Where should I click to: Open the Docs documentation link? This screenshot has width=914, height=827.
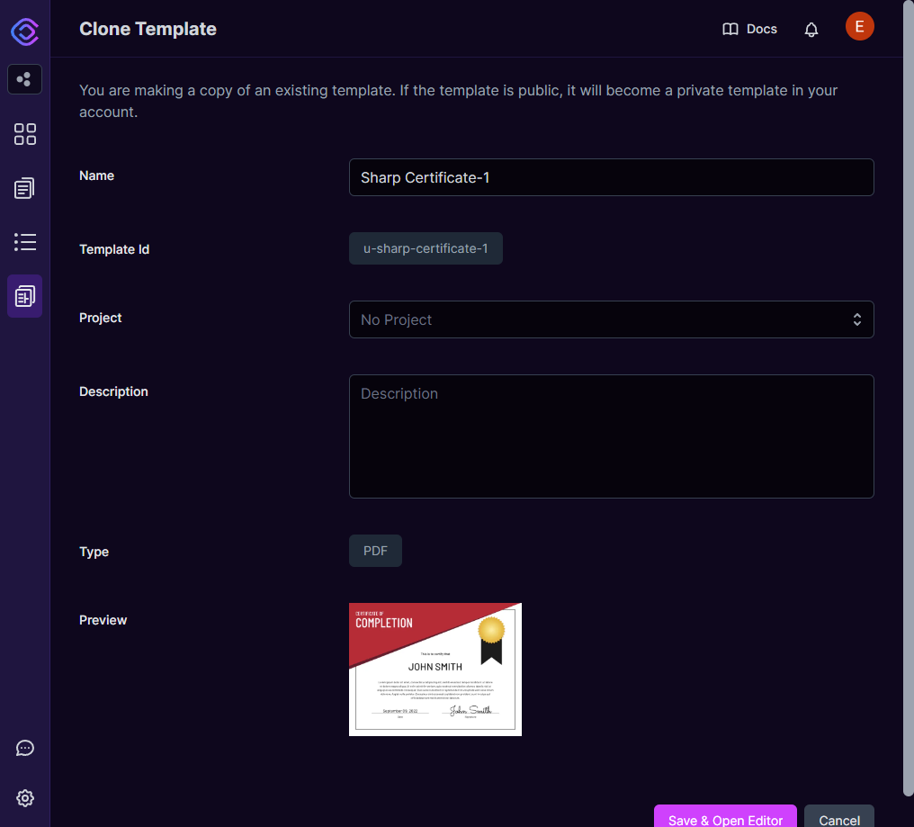[x=749, y=29]
